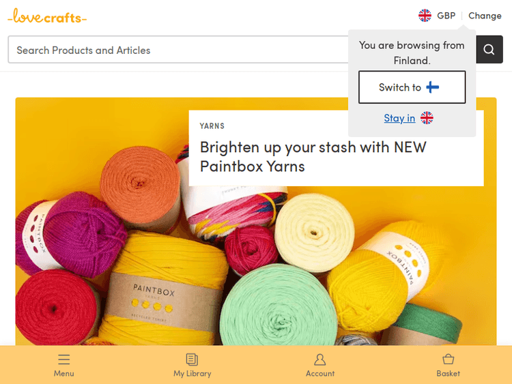Click the LoveCrafts logo

pyautogui.click(x=47, y=17)
